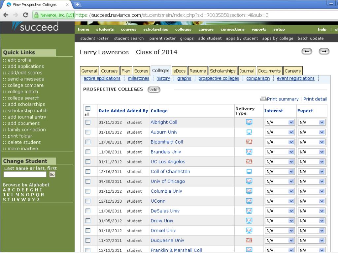Image resolution: width=338 pixels, height=253 pixels.
Task: Click the add prospective colleges button
Action: click(154, 90)
